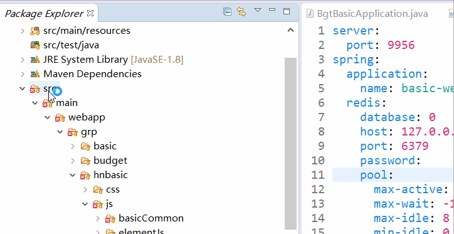This screenshot has width=454, height=234.
Task: Select the basic folder label
Action: (x=105, y=146)
